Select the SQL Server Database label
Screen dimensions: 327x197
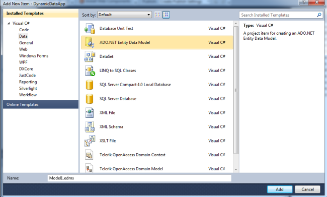click(118, 99)
